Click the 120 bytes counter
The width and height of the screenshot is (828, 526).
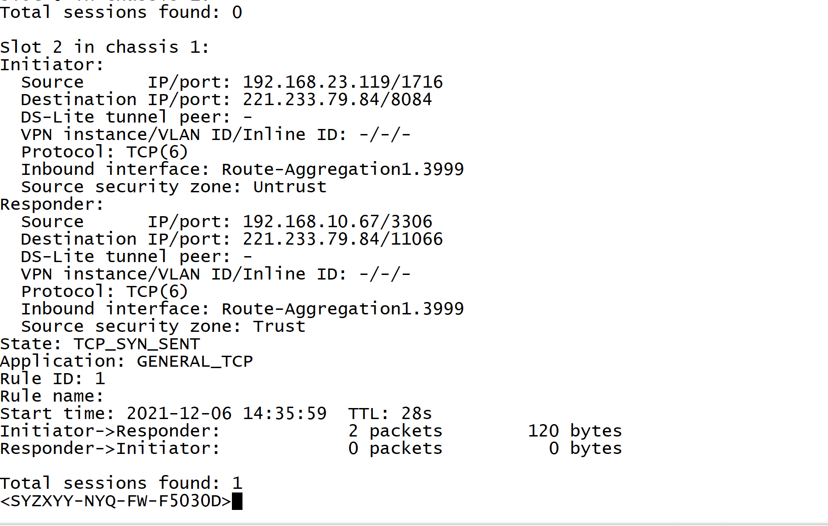tap(575, 431)
